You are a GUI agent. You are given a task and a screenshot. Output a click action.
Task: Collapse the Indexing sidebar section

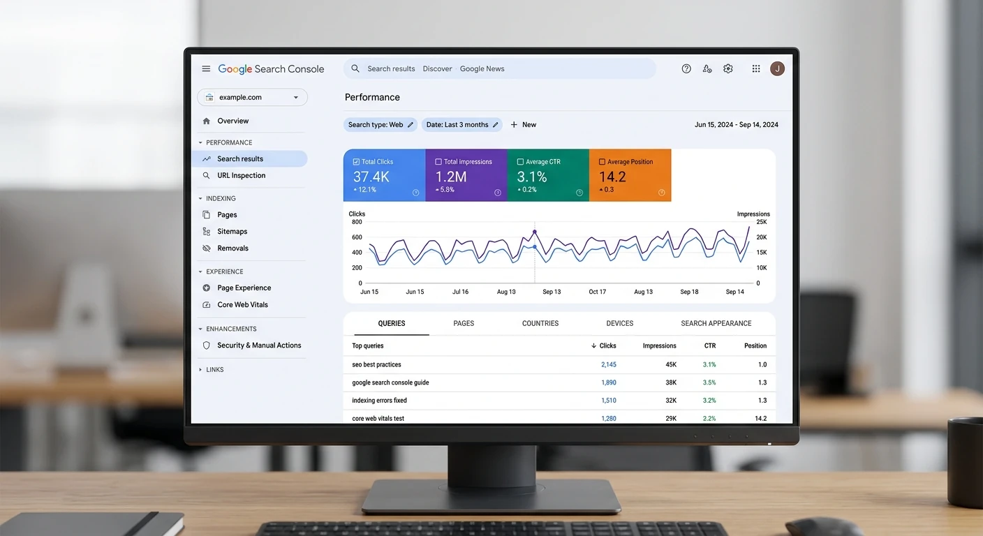200,199
